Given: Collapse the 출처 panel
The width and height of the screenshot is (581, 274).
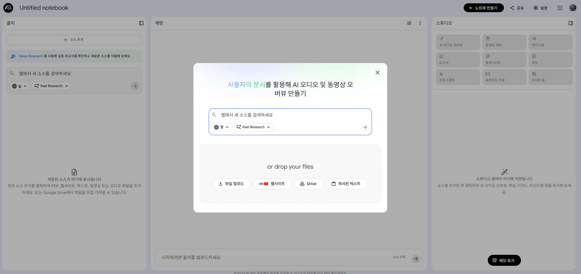Looking at the screenshot, I should click(141, 23).
